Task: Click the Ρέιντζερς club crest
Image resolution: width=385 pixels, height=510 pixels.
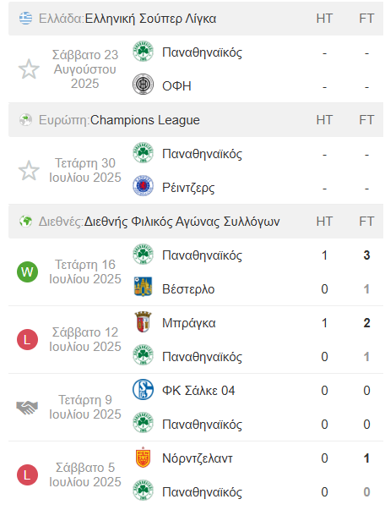Action: (x=143, y=186)
